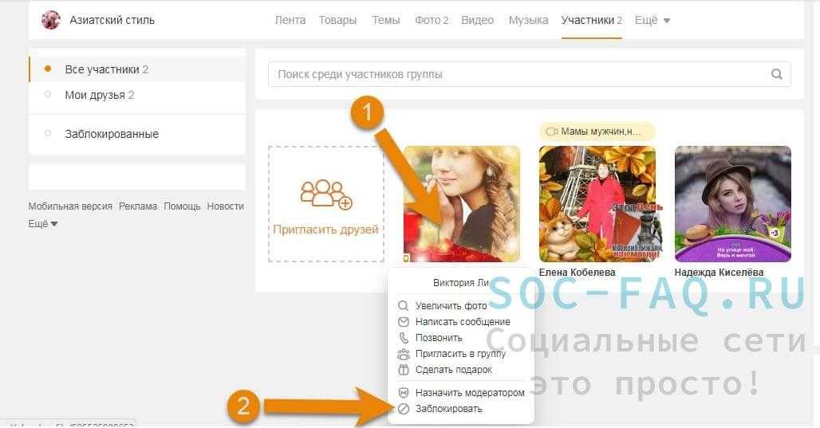820x428 pixels.
Task: Click block icon beside Заблокировать
Action: pos(403,409)
